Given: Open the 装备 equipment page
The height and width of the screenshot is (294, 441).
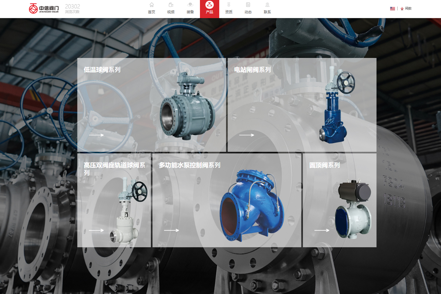Looking at the screenshot, I should coord(190,8).
